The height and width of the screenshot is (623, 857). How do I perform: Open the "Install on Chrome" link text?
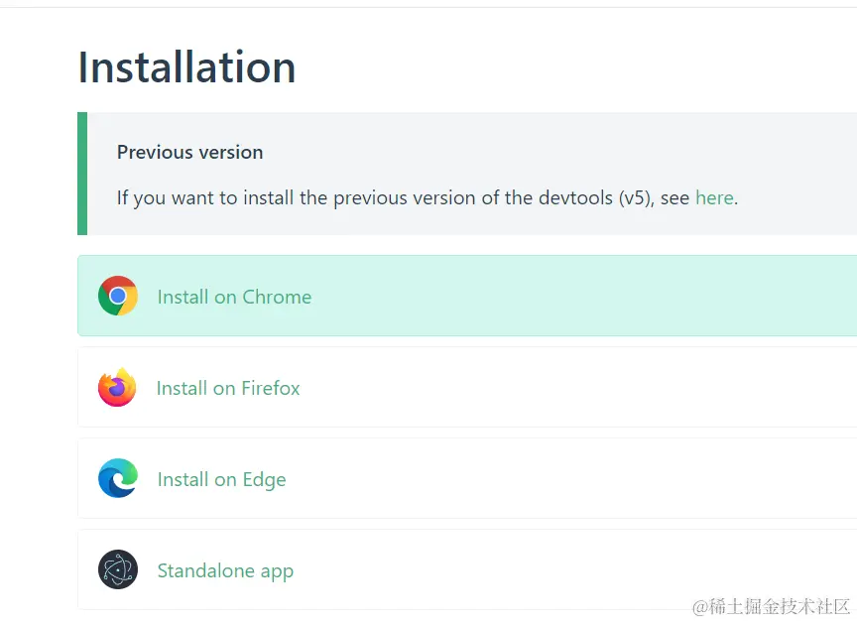(234, 297)
